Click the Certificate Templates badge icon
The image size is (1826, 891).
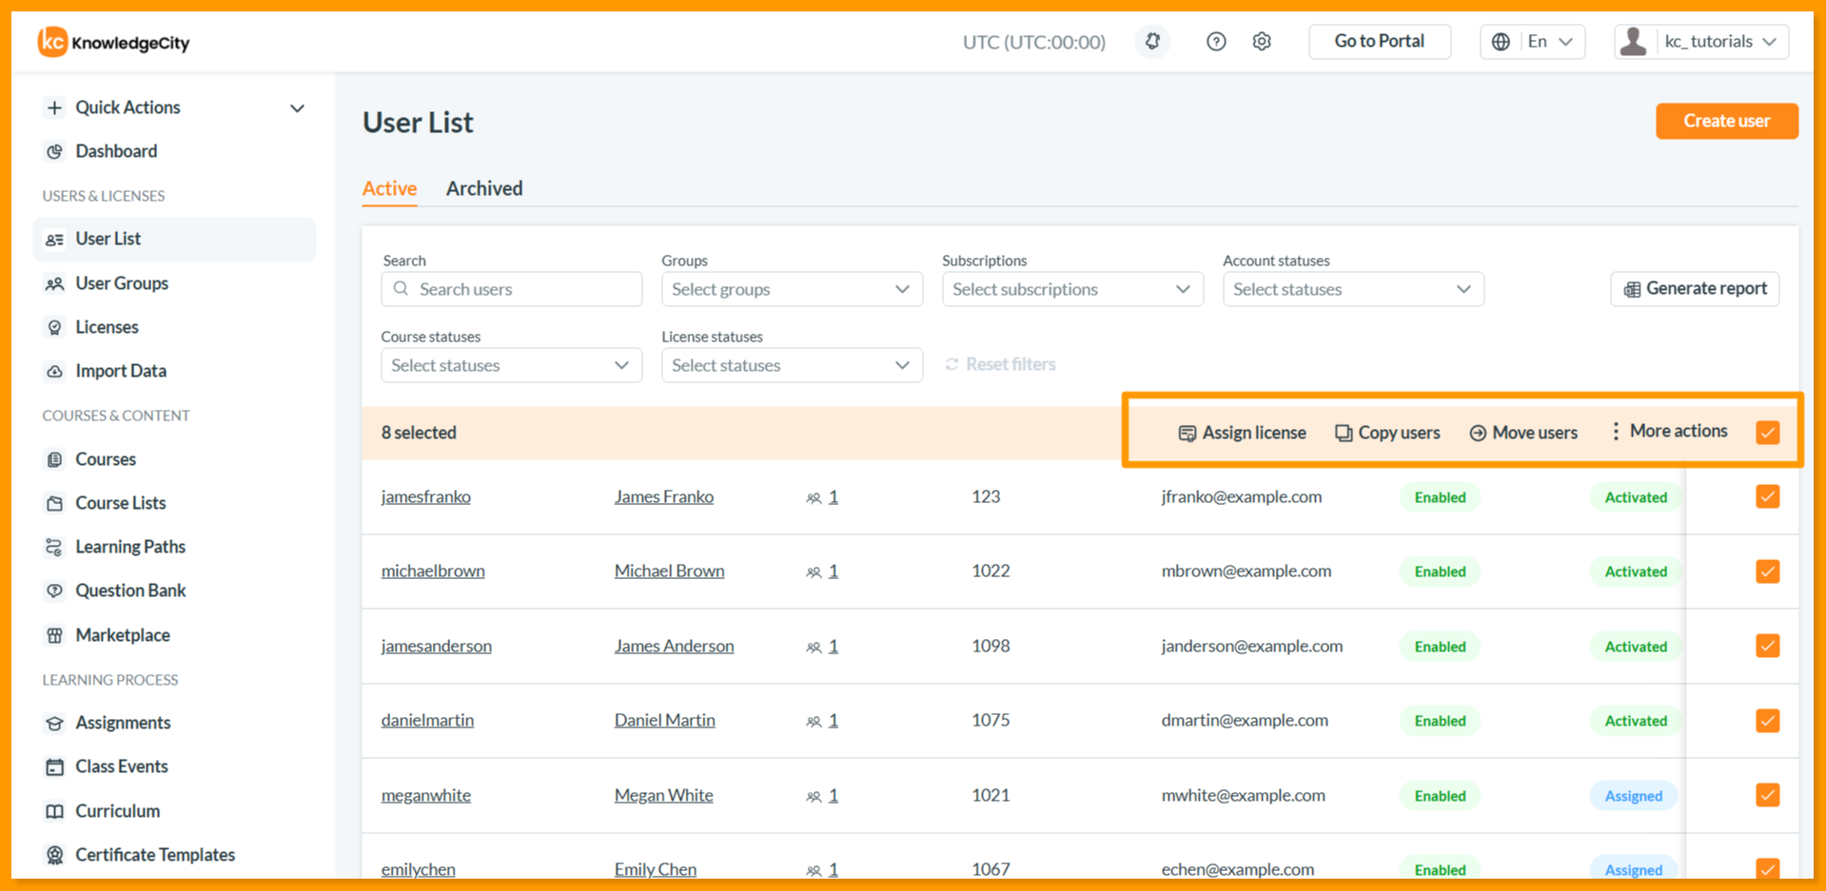pos(55,855)
